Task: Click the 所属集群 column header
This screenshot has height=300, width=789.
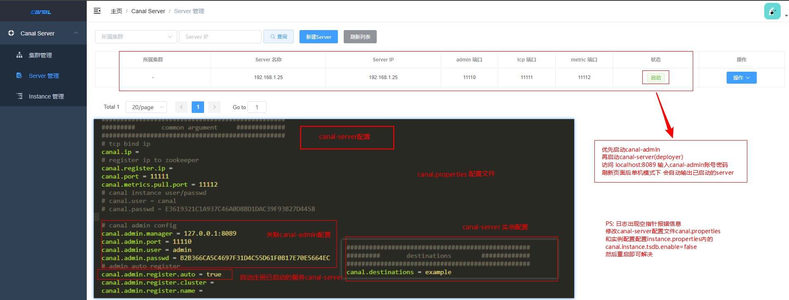Action: coord(153,60)
